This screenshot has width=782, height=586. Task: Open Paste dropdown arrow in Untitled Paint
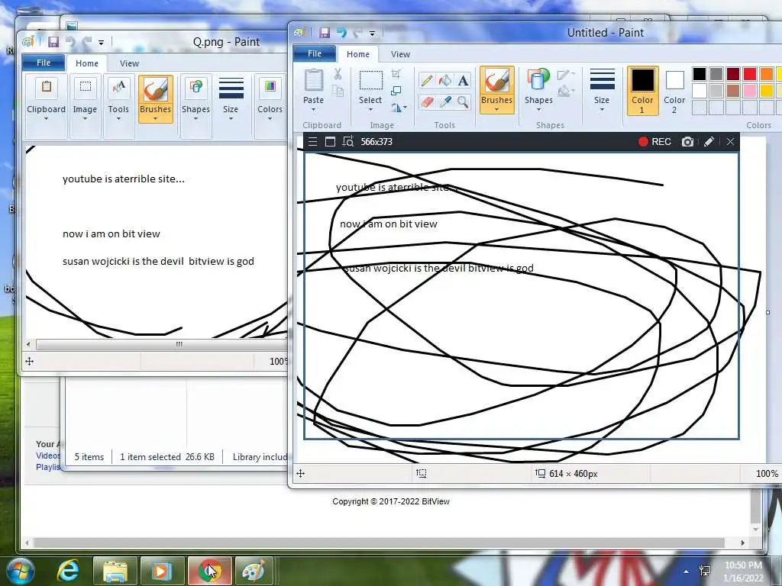pyautogui.click(x=314, y=110)
